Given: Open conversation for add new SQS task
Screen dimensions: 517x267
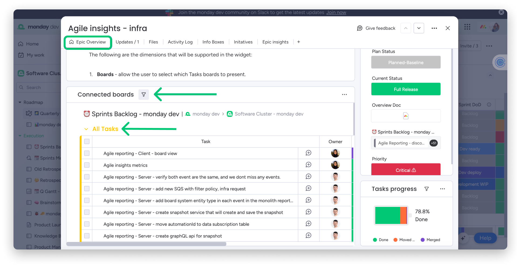Looking at the screenshot, I should coord(309,188).
